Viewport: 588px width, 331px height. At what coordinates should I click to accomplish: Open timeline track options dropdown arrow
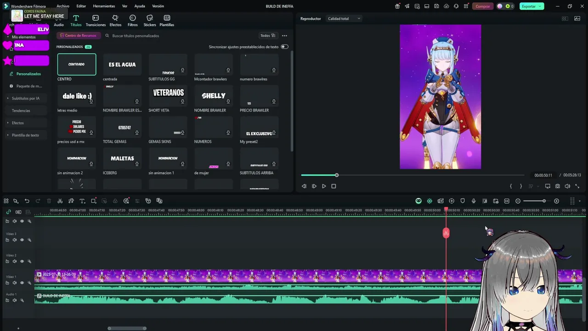click(x=580, y=201)
